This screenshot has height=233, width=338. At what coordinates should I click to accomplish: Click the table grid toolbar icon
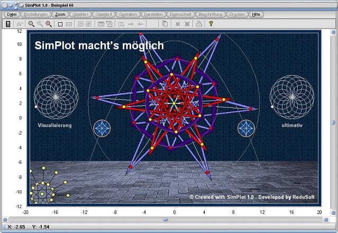[x=101, y=24]
